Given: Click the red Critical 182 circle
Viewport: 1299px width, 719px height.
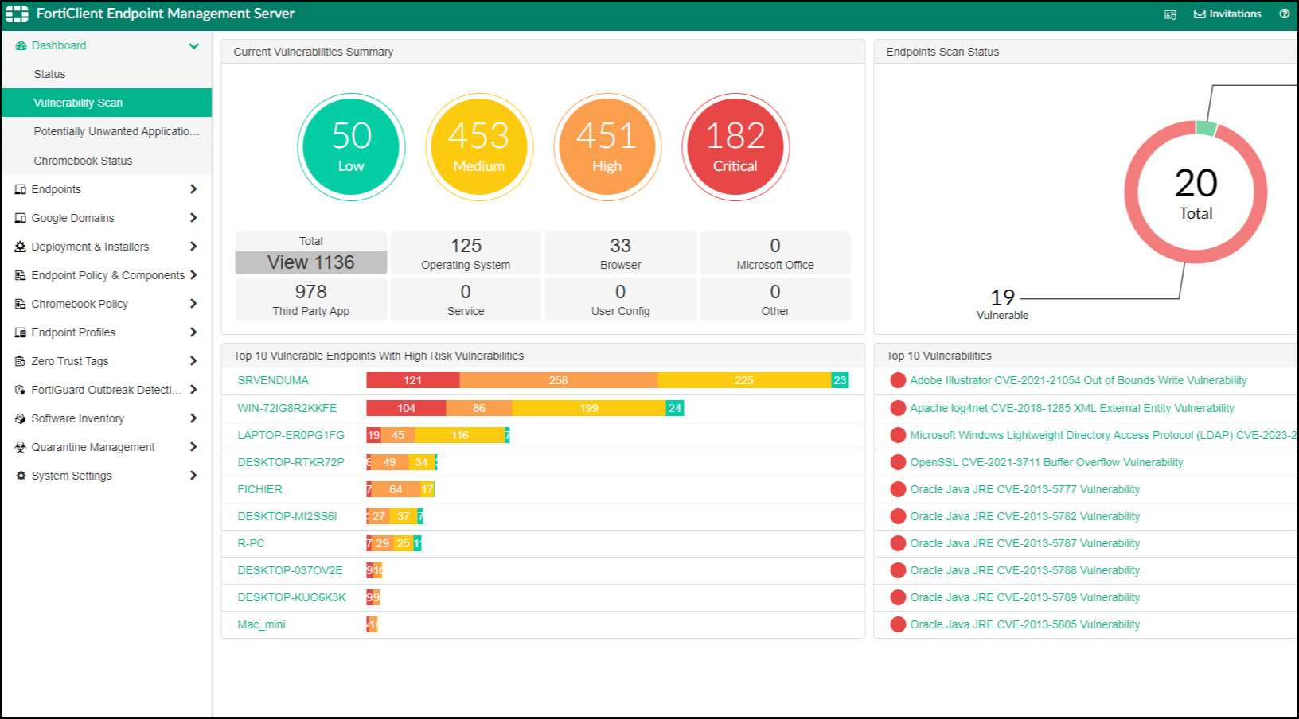Looking at the screenshot, I should 735,147.
